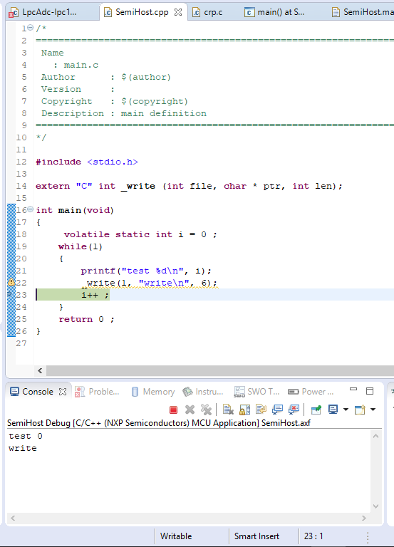Show console when standard error changes
Screen dimensions: 394x547
(294, 410)
